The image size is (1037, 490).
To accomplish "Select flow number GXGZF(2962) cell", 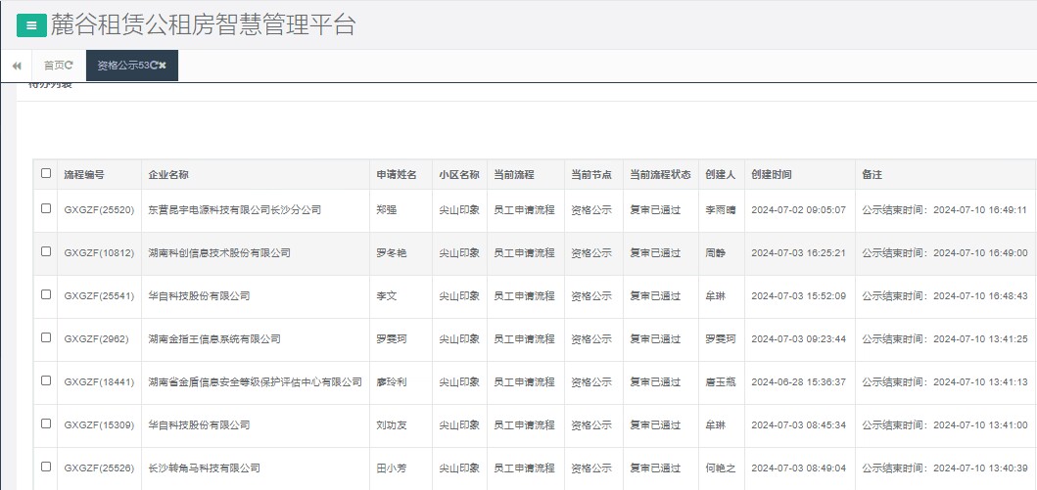I will tap(97, 338).
